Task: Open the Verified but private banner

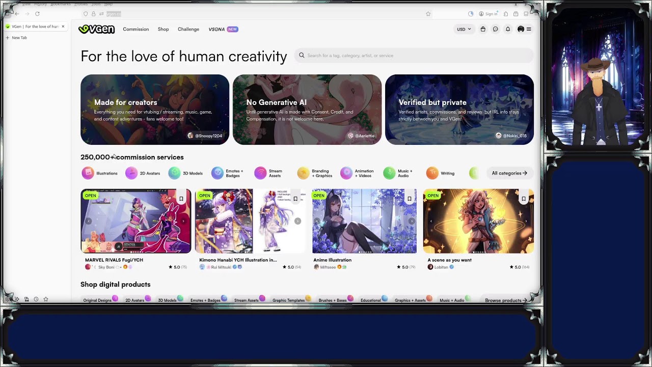Action: pyautogui.click(x=459, y=110)
